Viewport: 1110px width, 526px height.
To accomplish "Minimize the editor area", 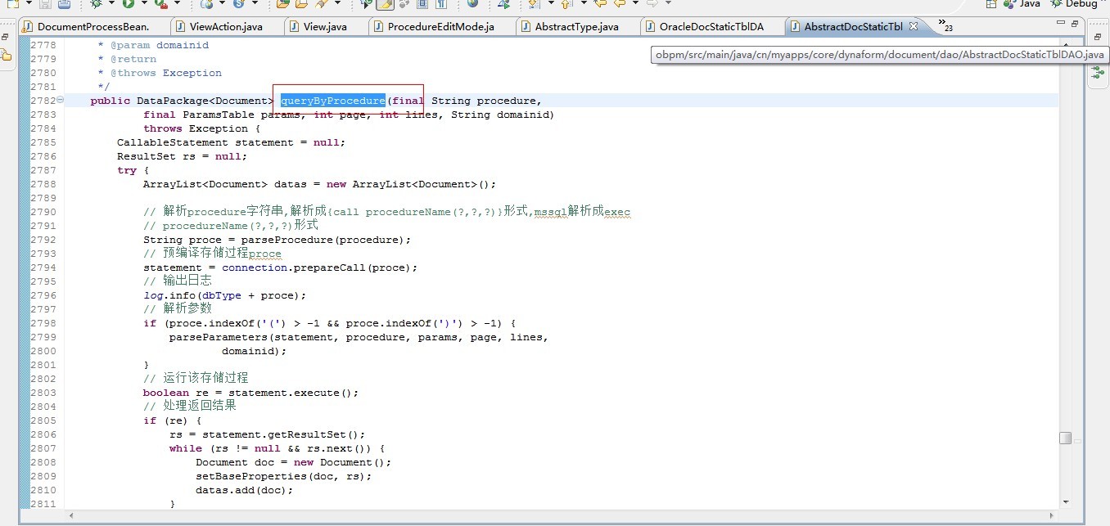I will tap(1062, 24).
